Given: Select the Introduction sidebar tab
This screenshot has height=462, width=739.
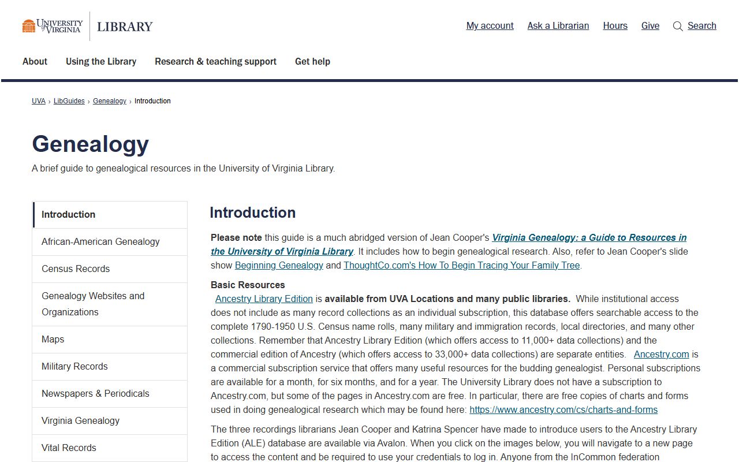Looking at the screenshot, I should [110, 214].
